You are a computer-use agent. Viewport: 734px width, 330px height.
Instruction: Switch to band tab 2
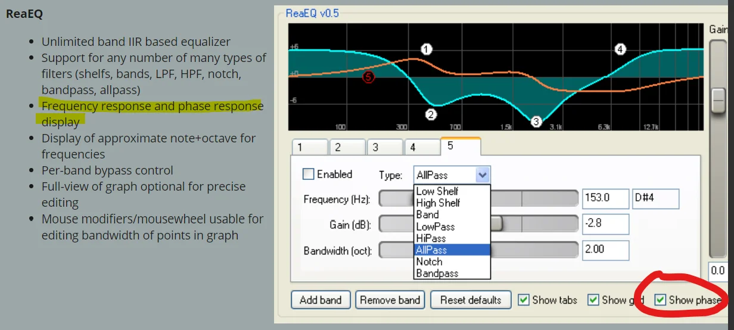347,147
